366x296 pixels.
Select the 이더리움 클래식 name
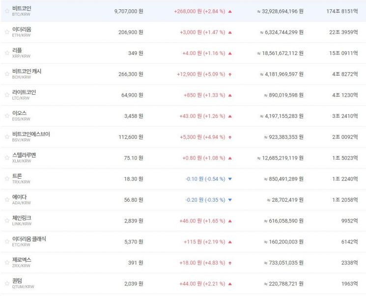tap(29, 239)
